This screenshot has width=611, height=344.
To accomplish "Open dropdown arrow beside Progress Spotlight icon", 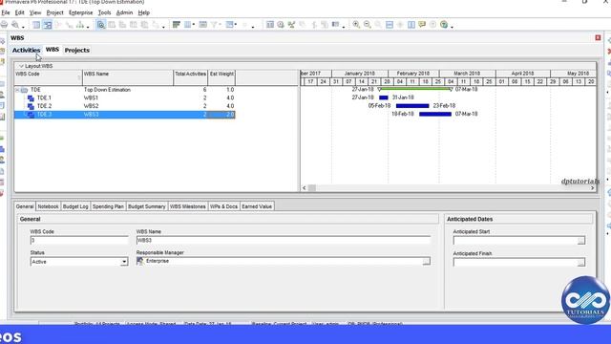I will (x=344, y=27).
